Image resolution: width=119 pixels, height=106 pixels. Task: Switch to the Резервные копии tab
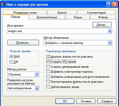click(x=25, y=13)
